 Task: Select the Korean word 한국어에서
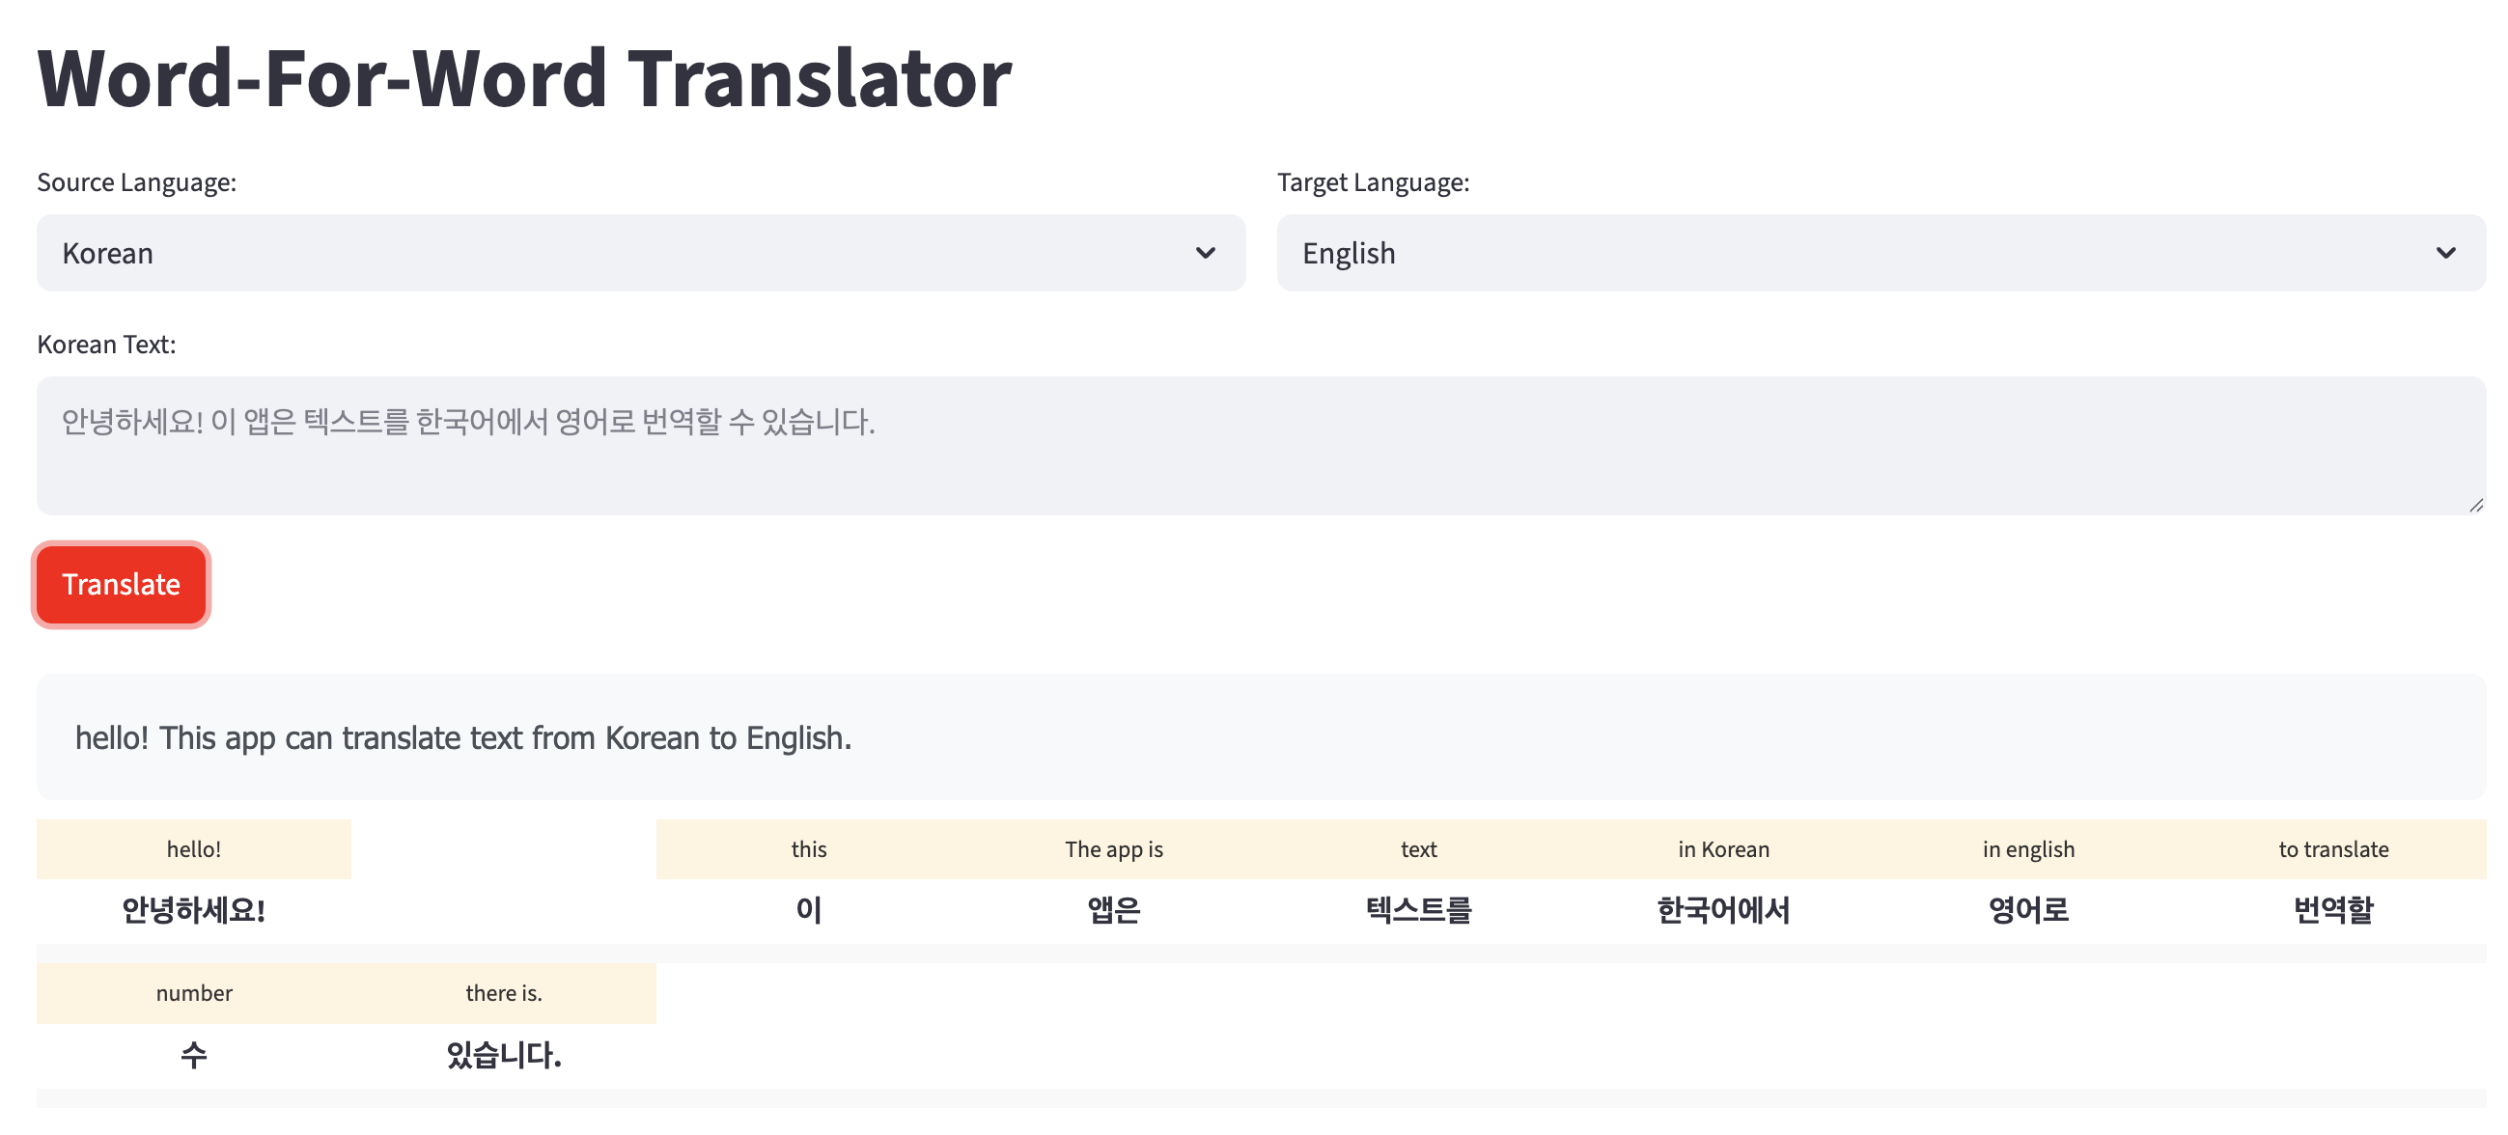tap(1723, 910)
